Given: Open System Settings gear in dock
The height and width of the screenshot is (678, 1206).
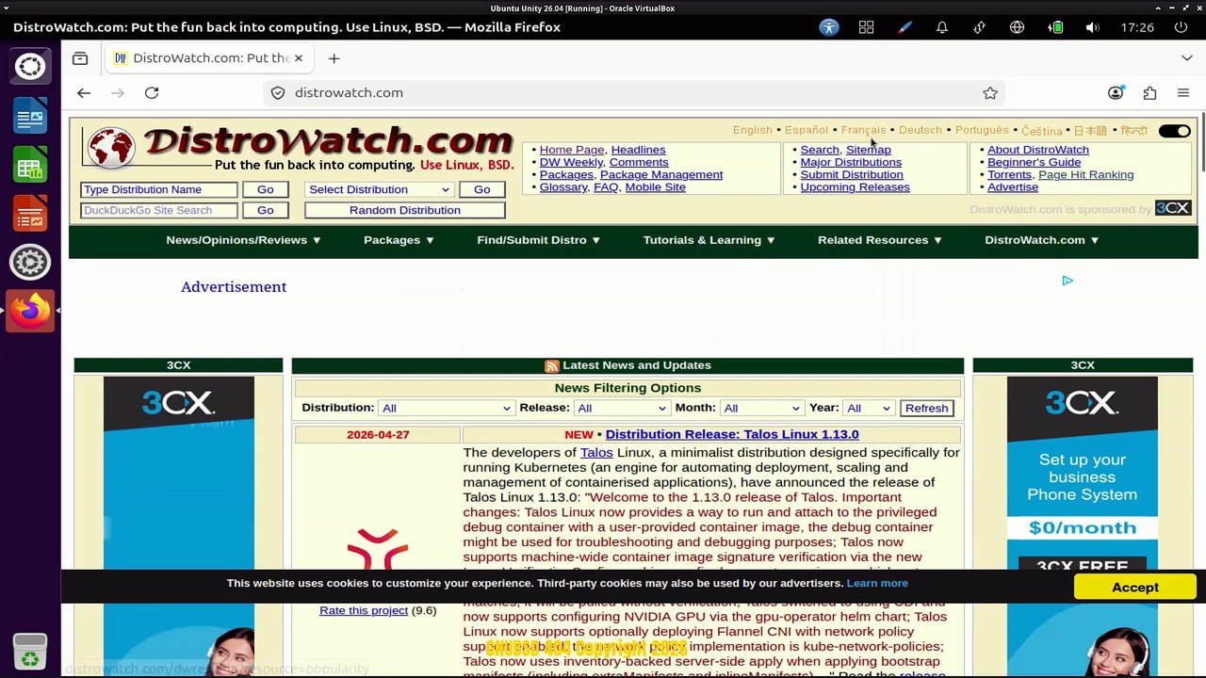Looking at the screenshot, I should point(30,262).
